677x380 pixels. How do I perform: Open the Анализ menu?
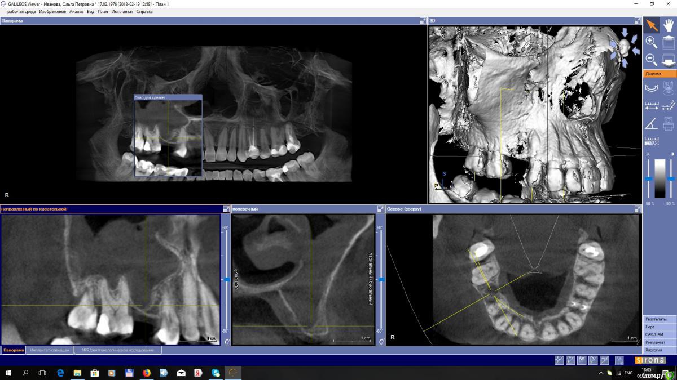tap(76, 11)
